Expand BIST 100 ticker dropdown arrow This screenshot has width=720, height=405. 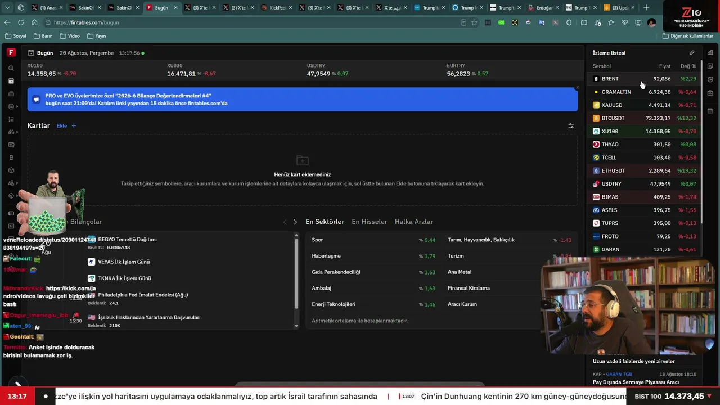pyautogui.click(x=709, y=397)
